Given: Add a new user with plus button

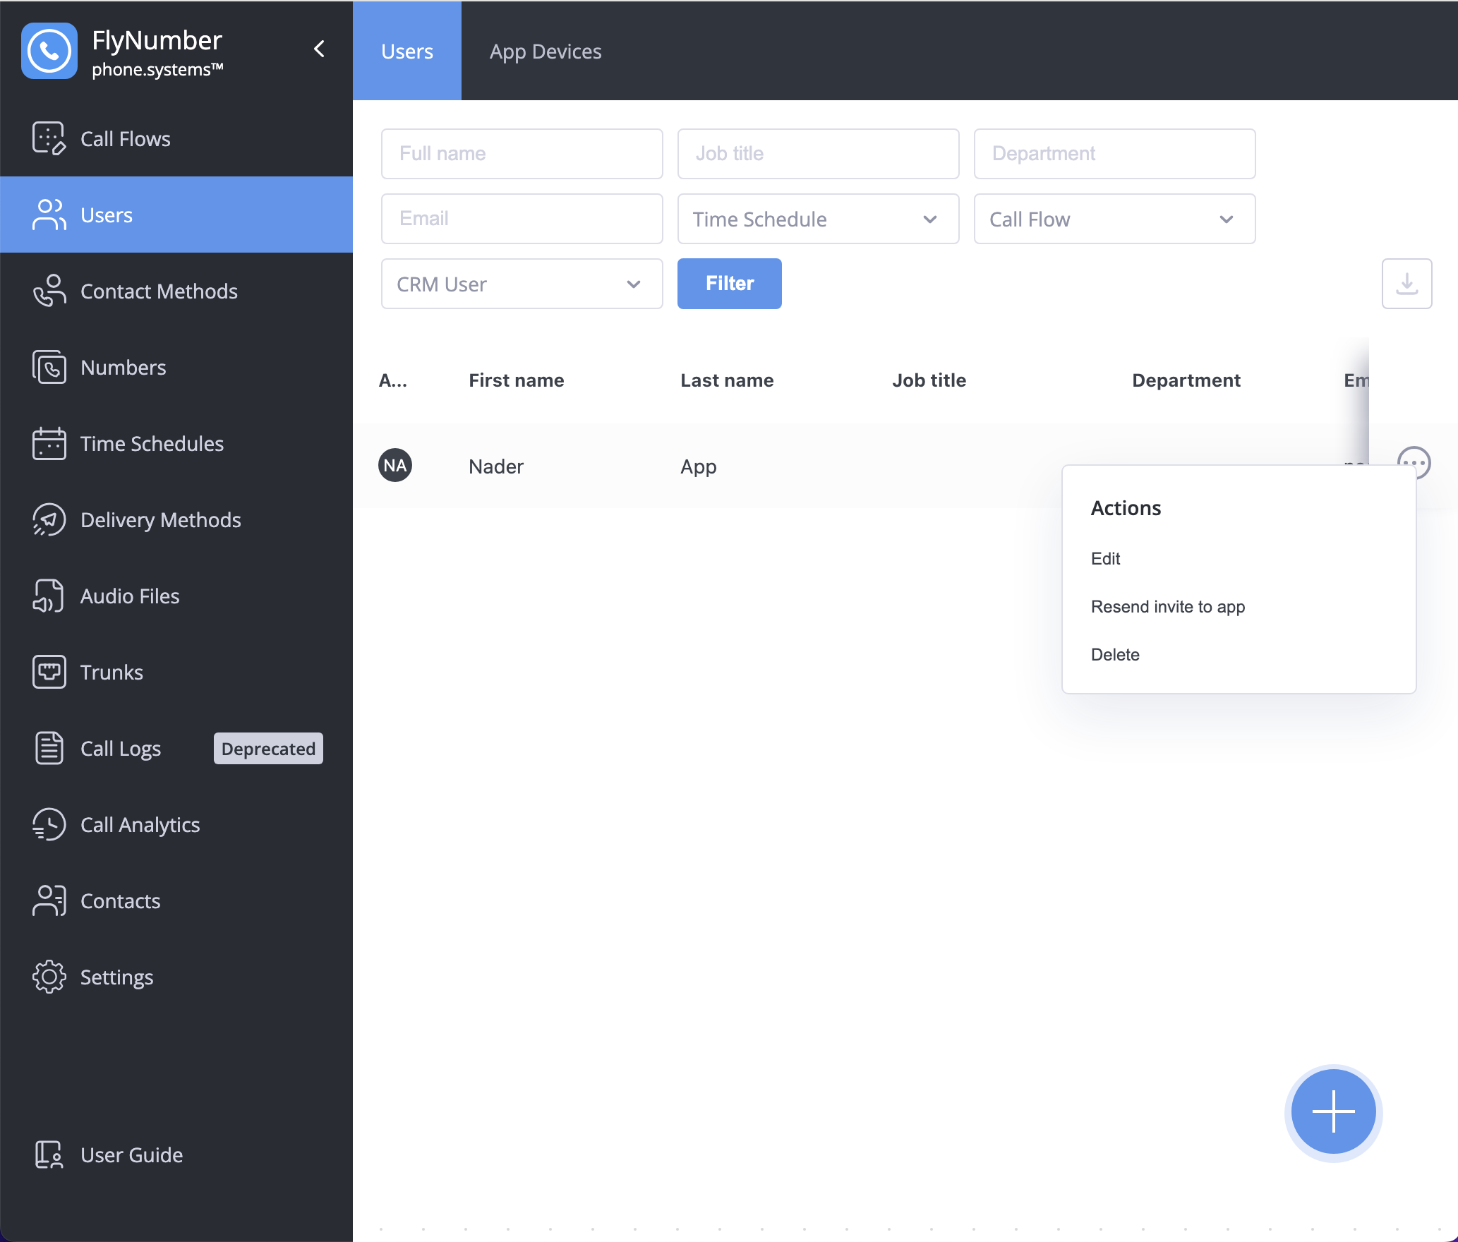Looking at the screenshot, I should (x=1333, y=1111).
